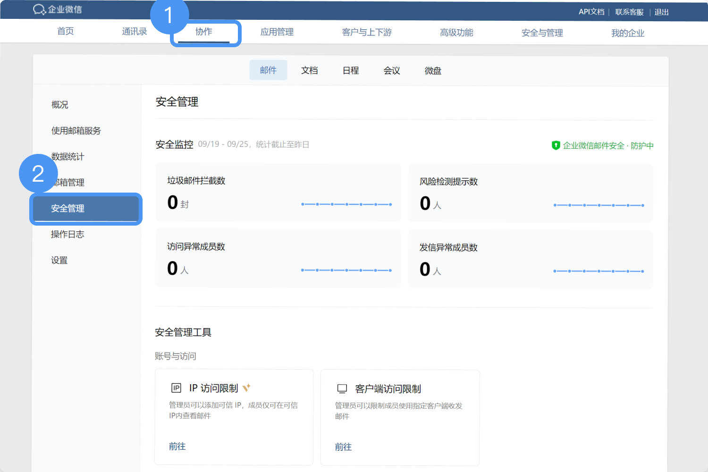Click 退出 to log out
Screen dimensions: 708x472
tap(661, 12)
